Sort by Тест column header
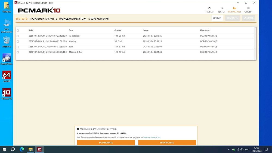 point(71,30)
